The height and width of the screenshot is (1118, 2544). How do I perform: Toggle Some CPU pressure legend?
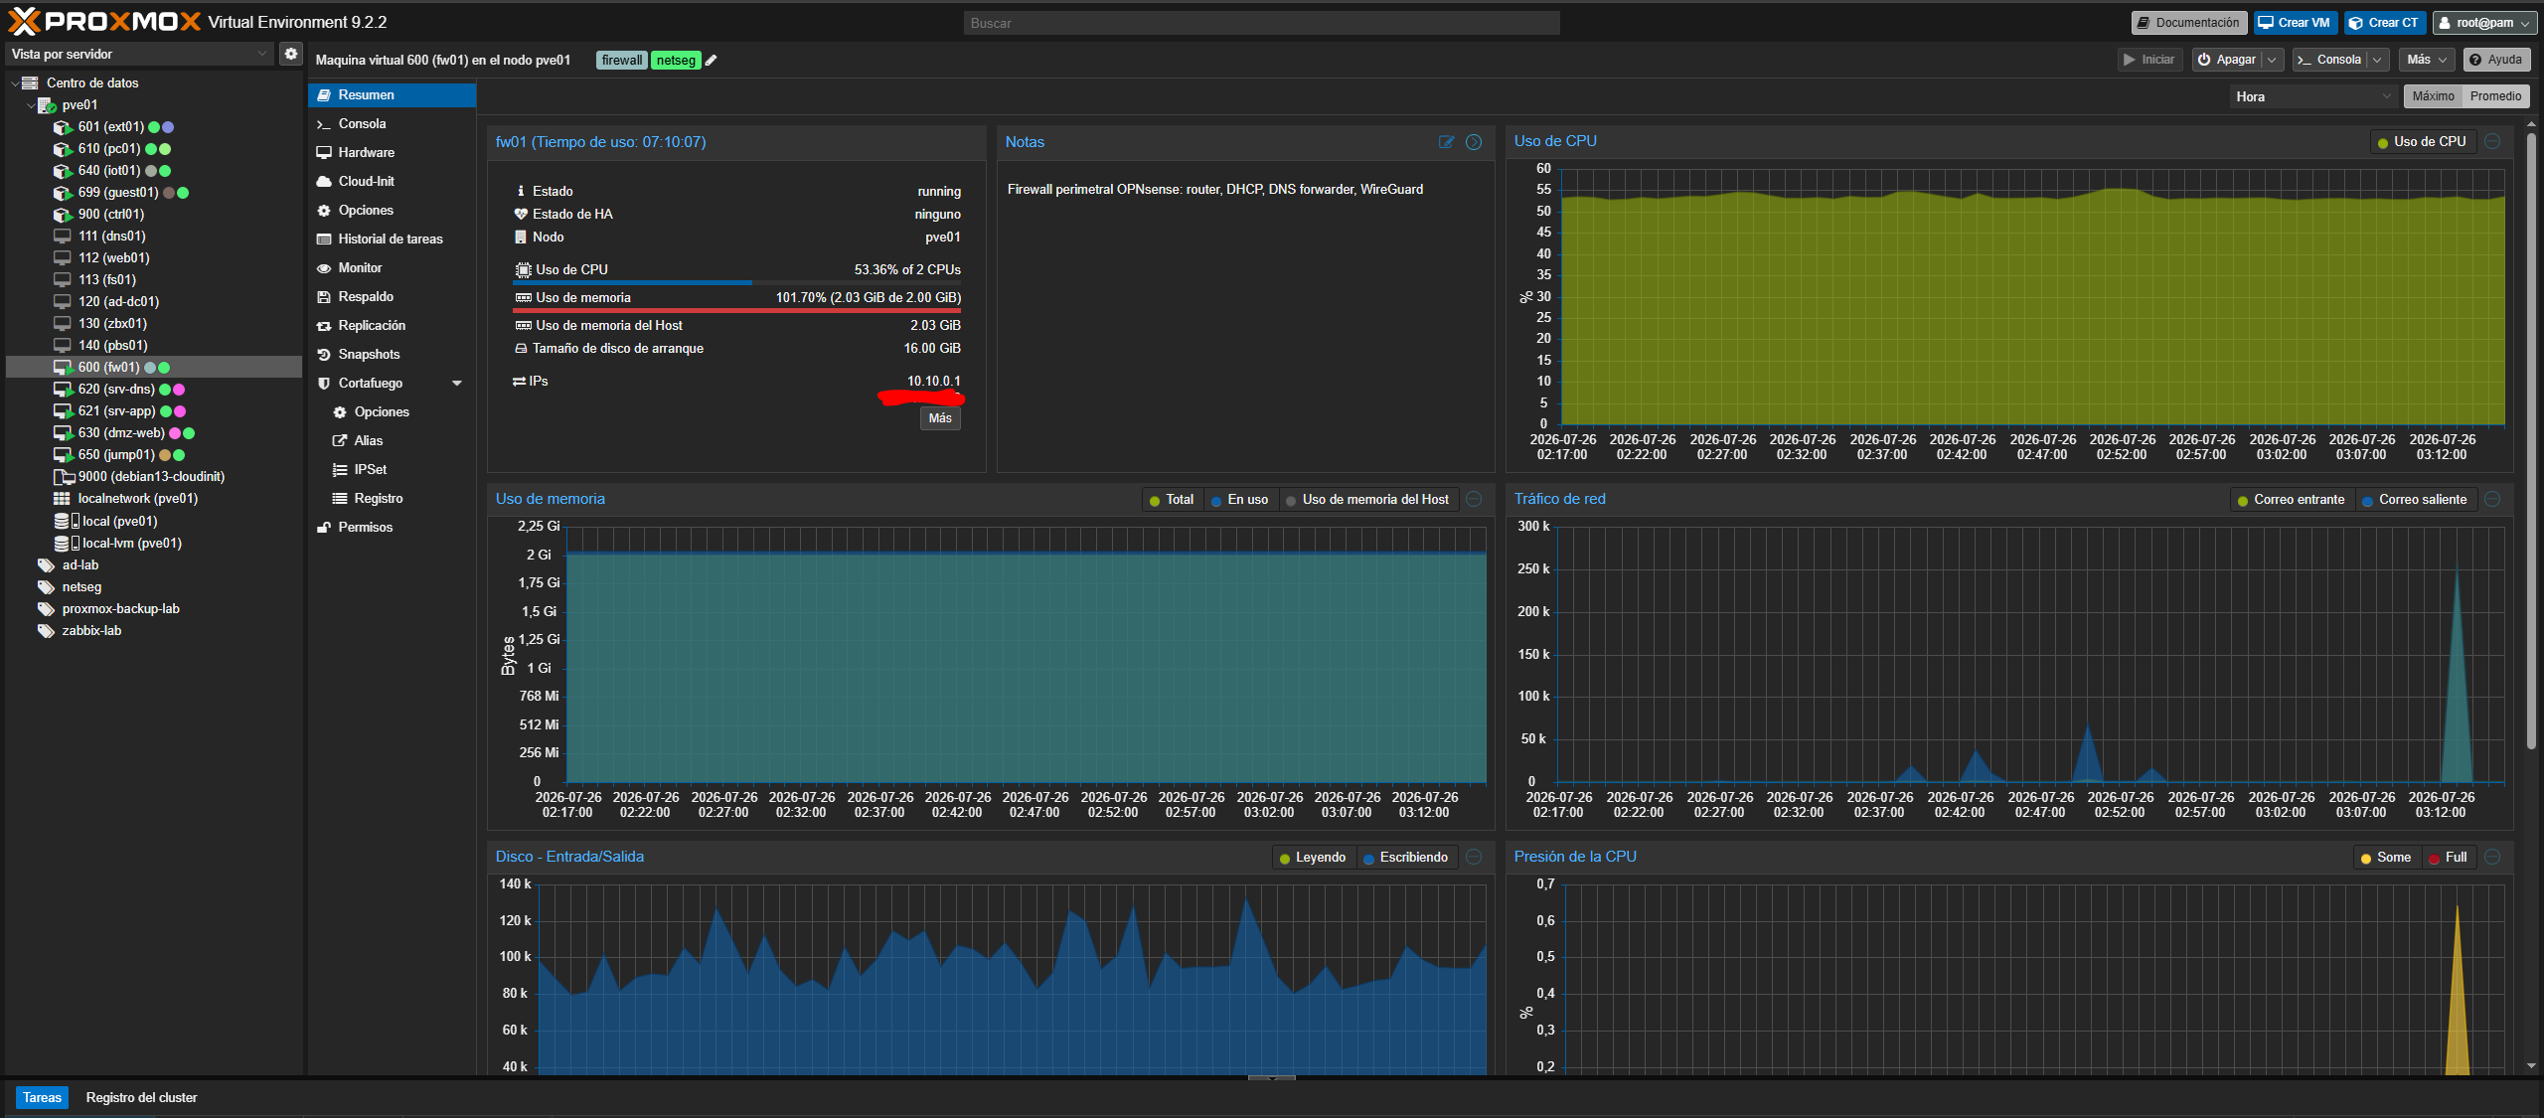click(x=2386, y=857)
